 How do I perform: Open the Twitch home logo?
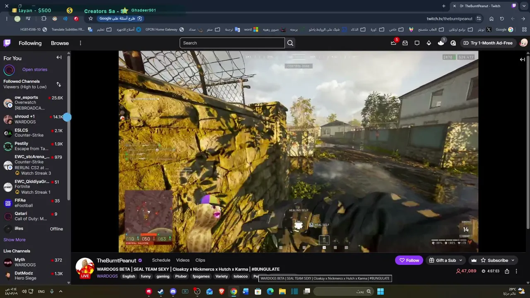tap(7, 43)
